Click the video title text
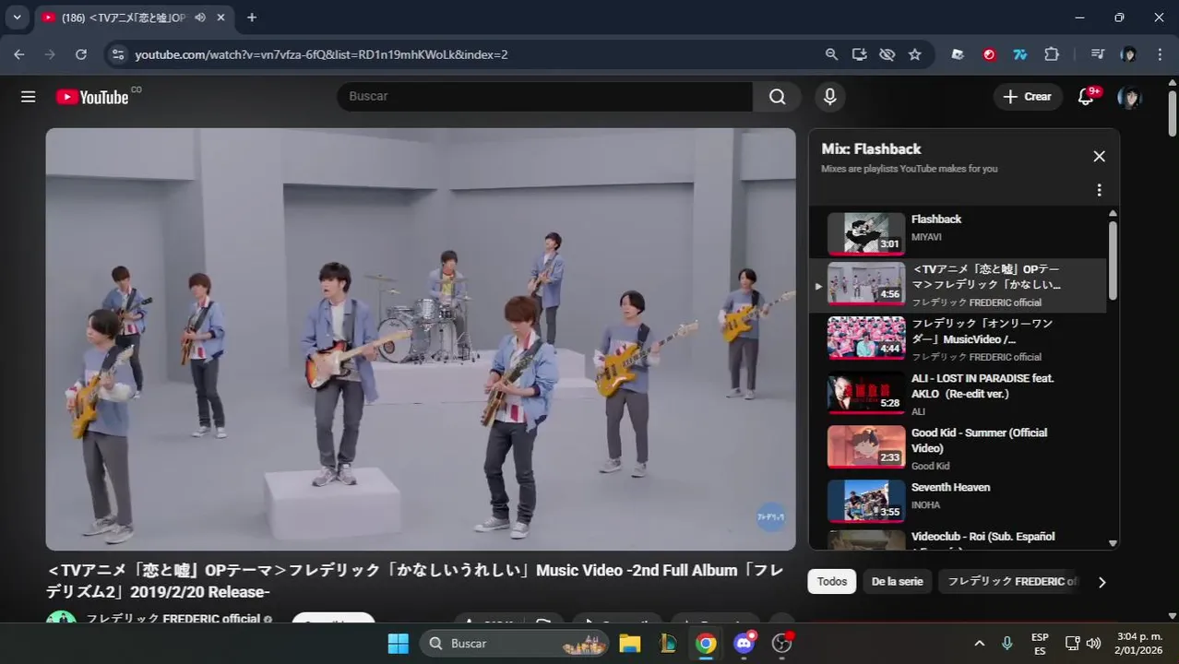1179x664 pixels. coord(415,581)
